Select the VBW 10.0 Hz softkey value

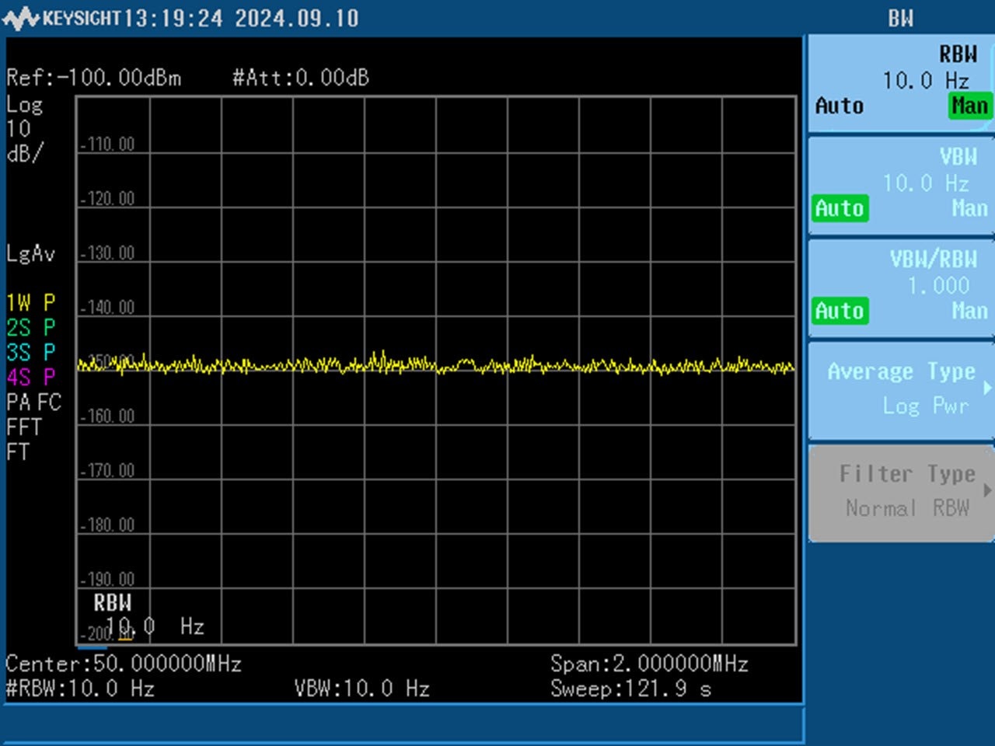pos(925,183)
